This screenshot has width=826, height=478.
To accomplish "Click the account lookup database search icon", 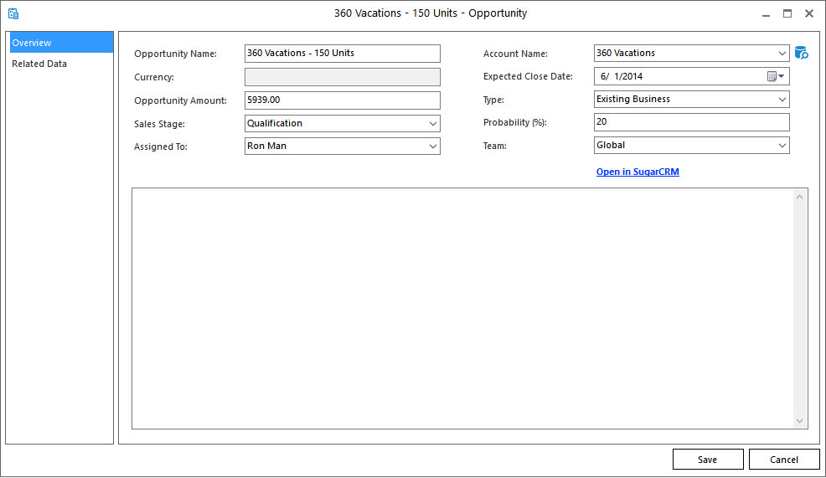I will click(x=801, y=54).
